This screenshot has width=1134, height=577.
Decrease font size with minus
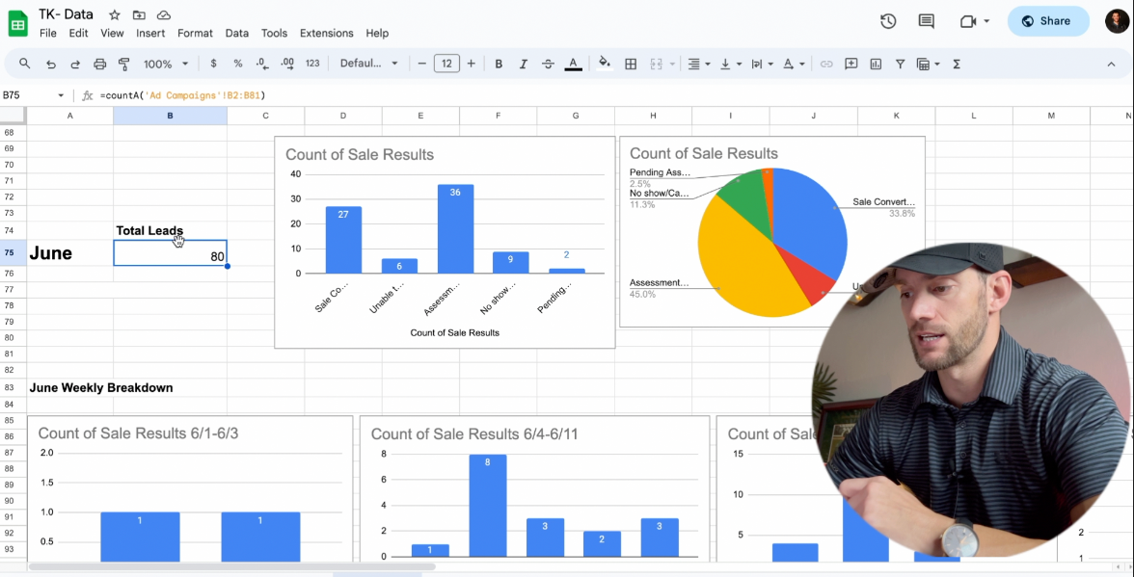[422, 64]
